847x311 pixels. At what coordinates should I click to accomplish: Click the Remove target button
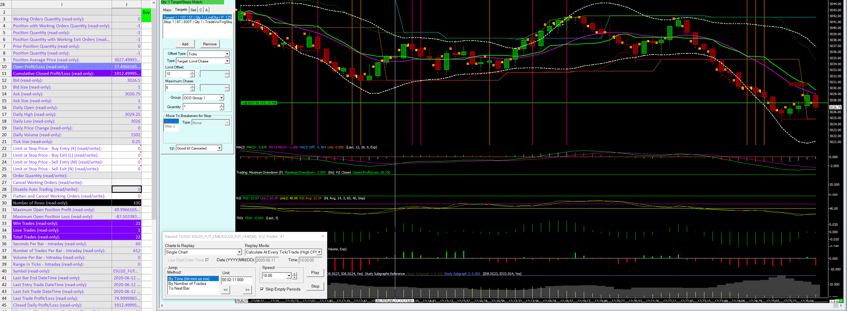click(210, 44)
